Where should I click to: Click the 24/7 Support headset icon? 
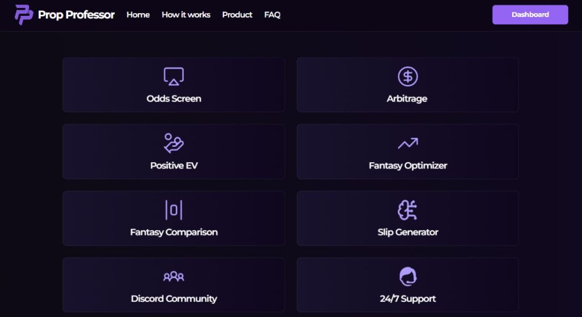(408, 277)
